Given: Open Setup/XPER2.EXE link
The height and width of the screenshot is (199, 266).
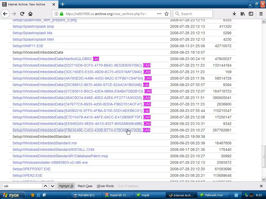Looking at the screenshot, I should pos(27,175).
